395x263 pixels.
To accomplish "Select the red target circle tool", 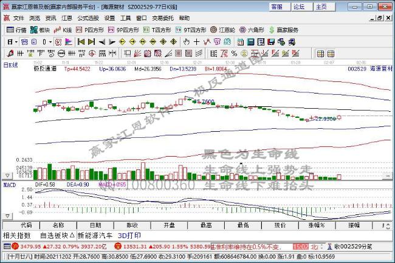I will point(92,53).
